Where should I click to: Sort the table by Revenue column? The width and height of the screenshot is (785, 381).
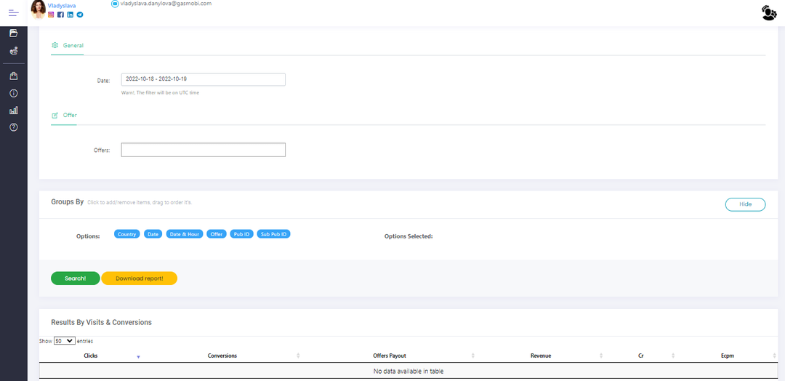tap(540, 356)
